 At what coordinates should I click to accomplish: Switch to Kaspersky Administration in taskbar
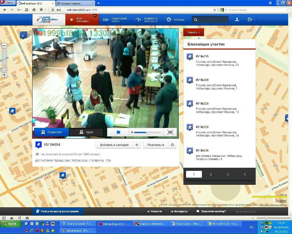click(x=151, y=224)
